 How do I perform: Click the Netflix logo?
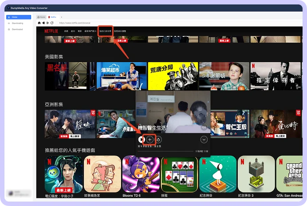51,31
